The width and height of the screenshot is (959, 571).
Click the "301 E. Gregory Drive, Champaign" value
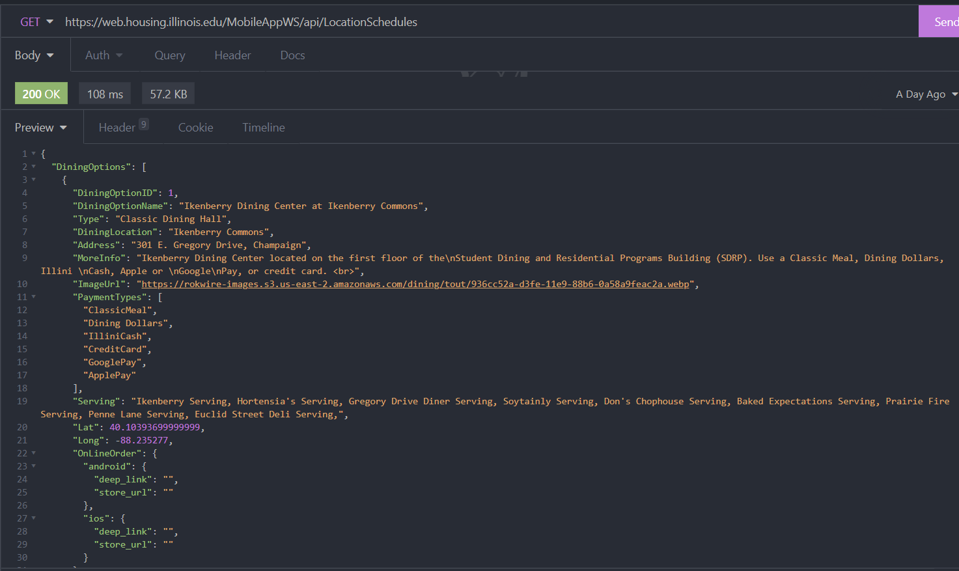(218, 245)
